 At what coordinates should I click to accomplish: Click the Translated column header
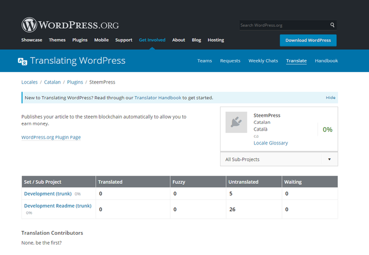[x=133, y=182]
